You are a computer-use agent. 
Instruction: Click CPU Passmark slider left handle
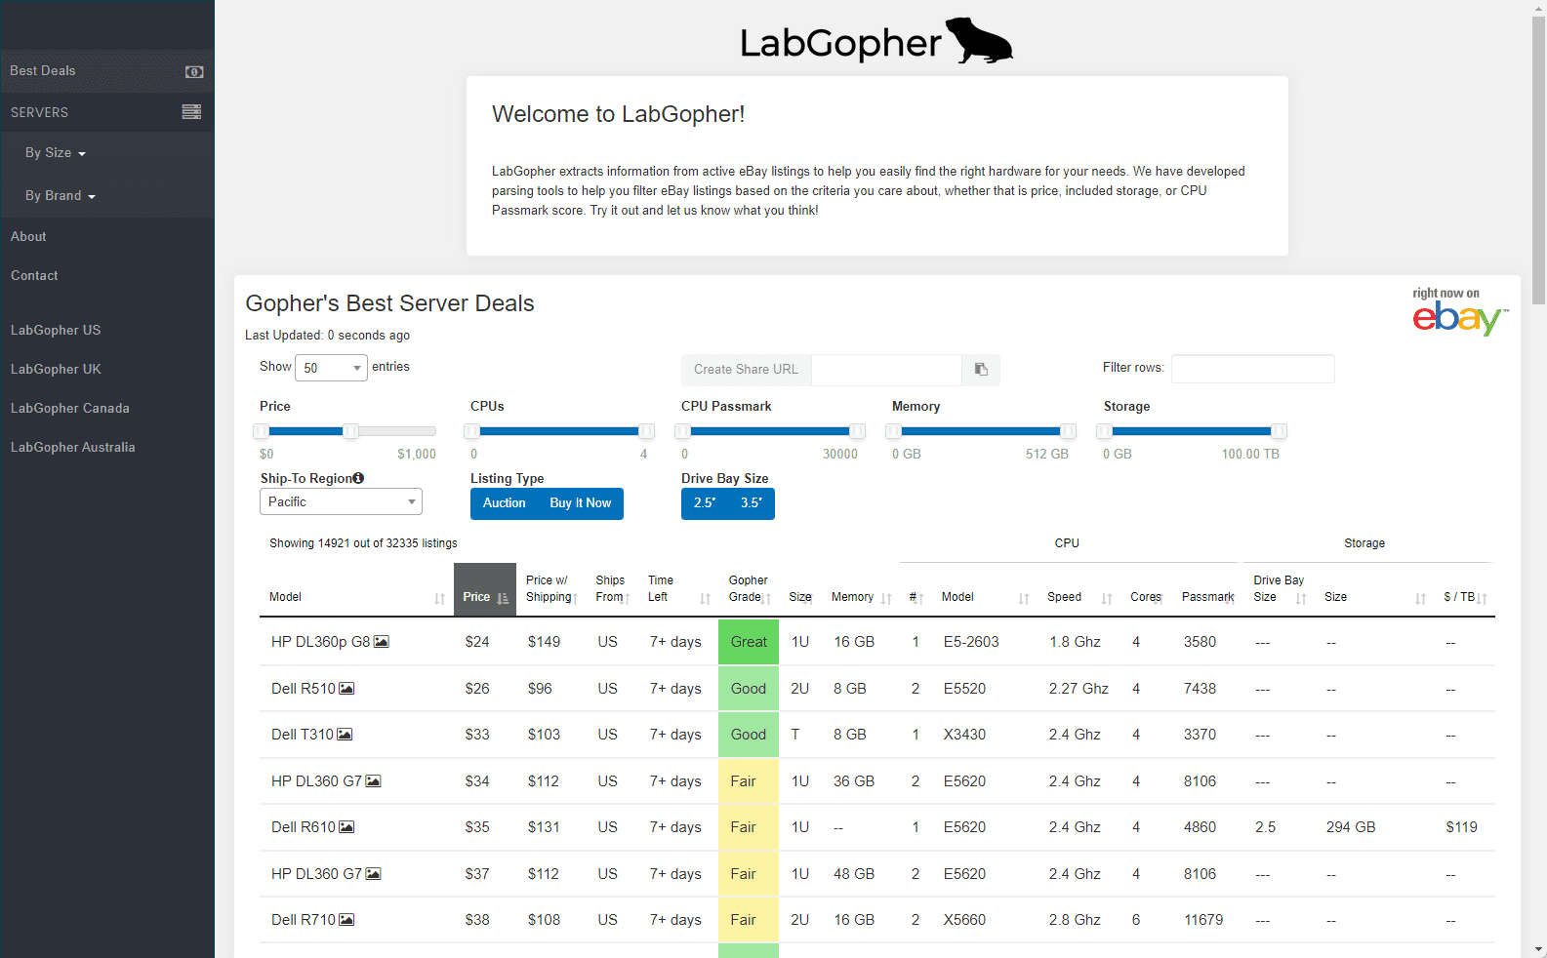tap(683, 431)
